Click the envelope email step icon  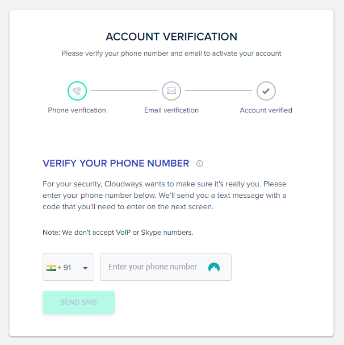coord(171,91)
